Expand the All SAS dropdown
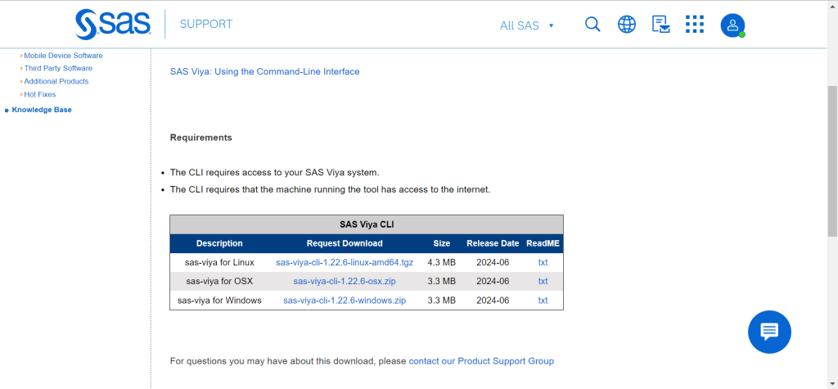Screen dimensions: 838x389 527,25
